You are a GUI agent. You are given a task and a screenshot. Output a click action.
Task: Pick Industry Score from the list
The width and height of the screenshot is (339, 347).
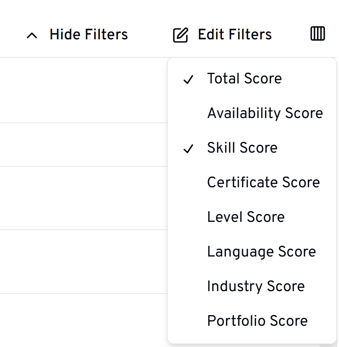coord(256,286)
